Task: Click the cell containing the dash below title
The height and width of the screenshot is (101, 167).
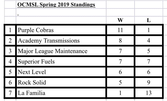Action: tap(61, 12)
